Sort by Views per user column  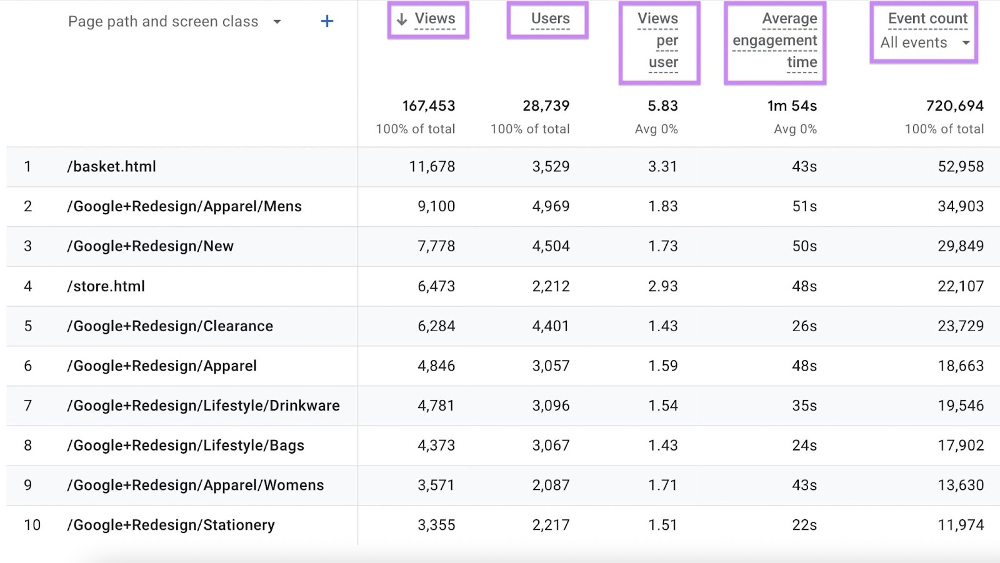pyautogui.click(x=658, y=41)
